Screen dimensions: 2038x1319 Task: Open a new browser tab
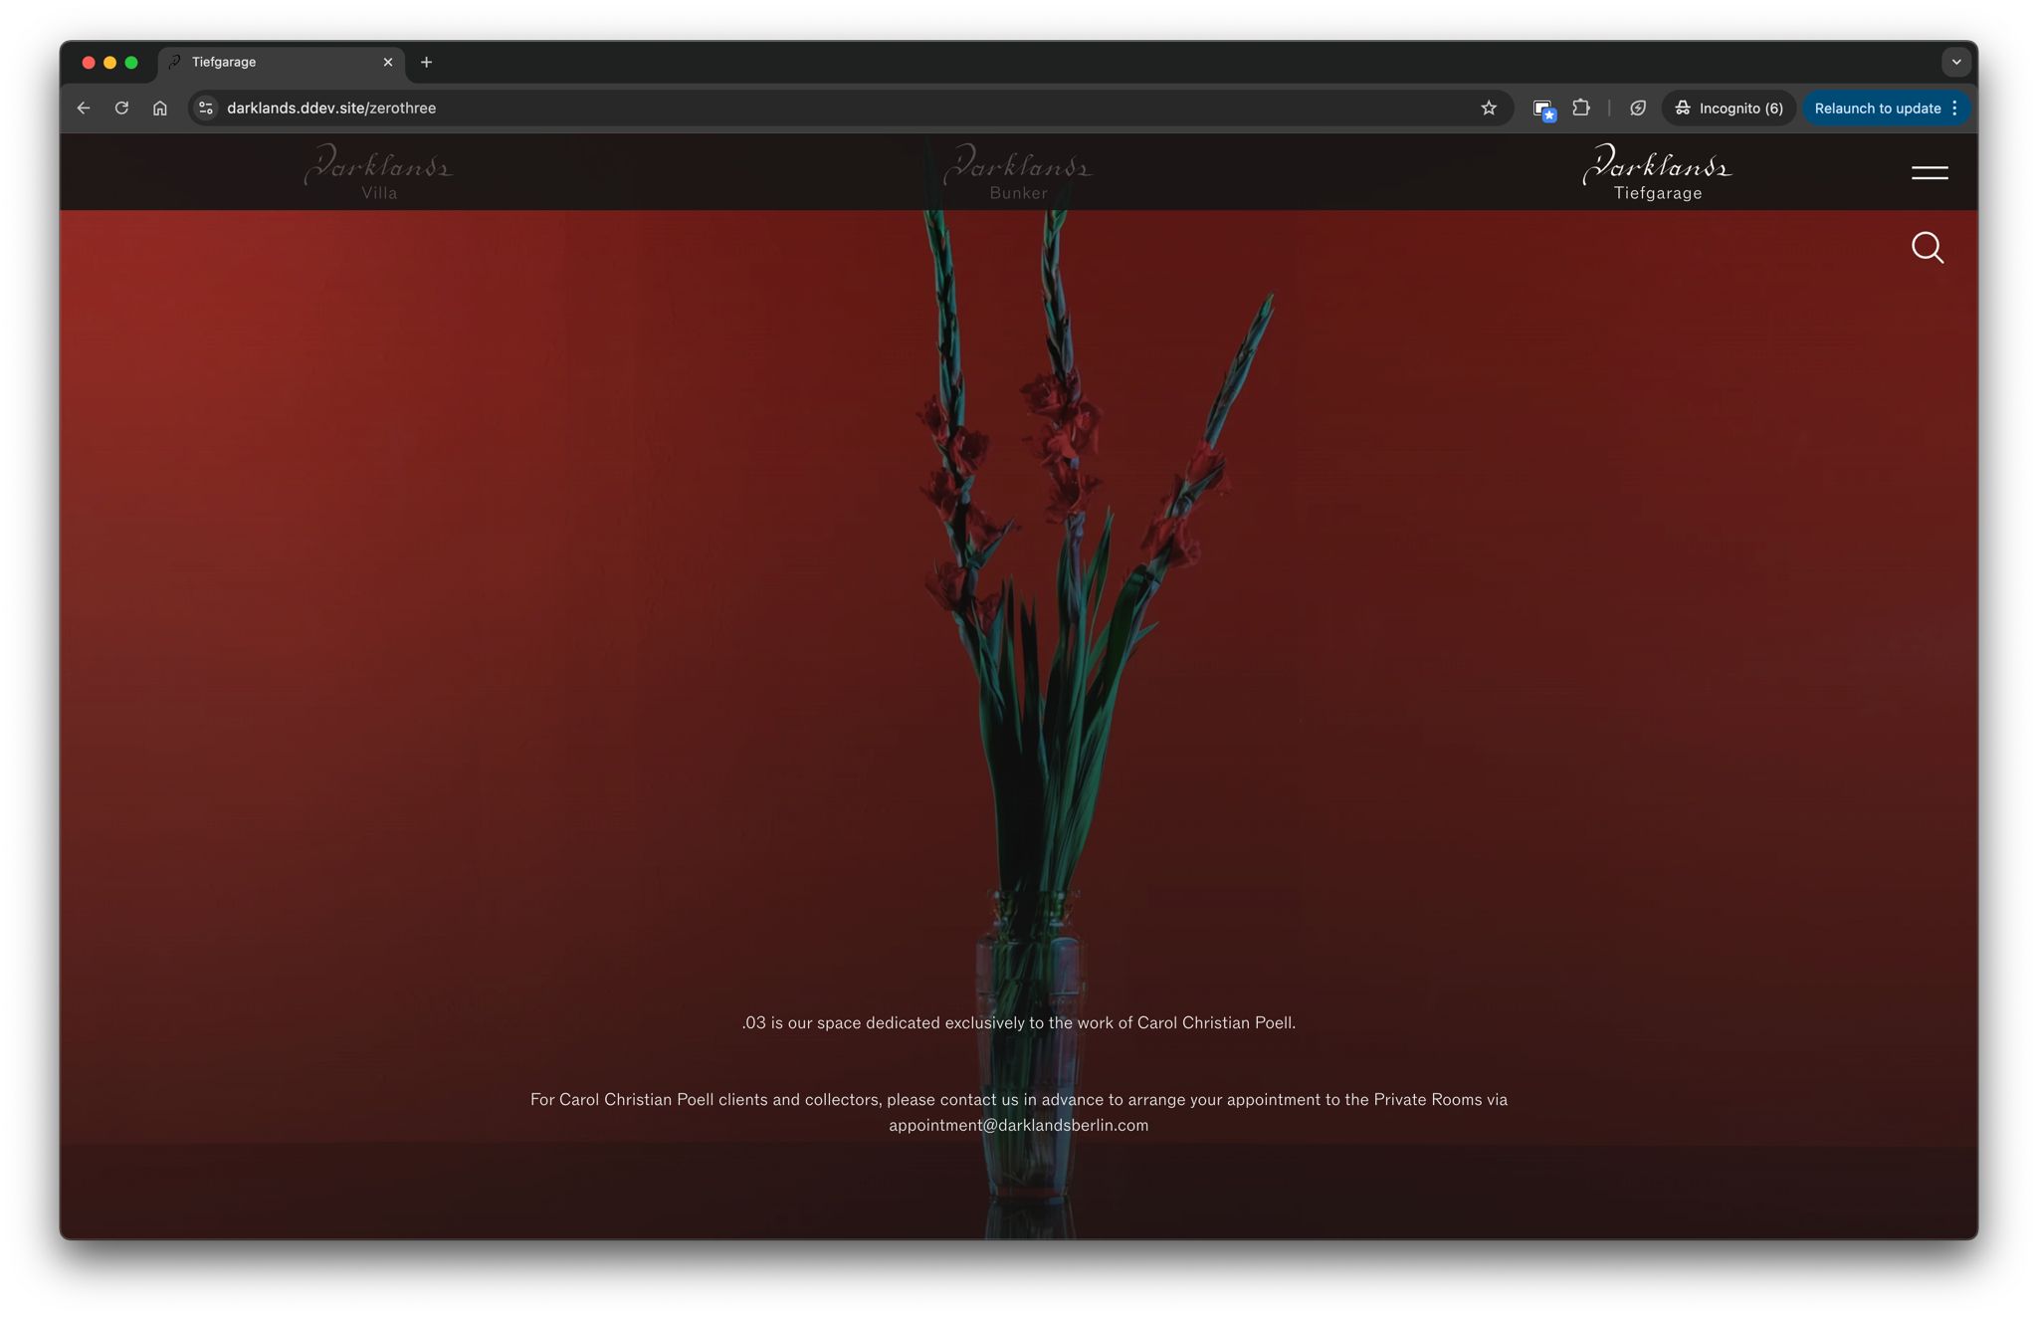click(426, 62)
